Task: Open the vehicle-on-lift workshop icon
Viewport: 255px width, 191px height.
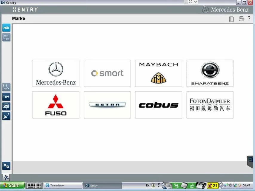Action: click(6, 106)
